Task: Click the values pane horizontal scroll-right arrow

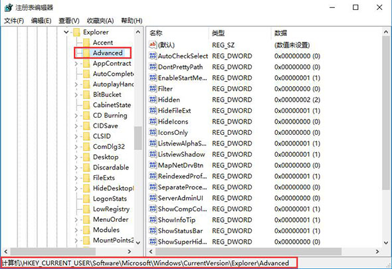Action: coord(377,251)
